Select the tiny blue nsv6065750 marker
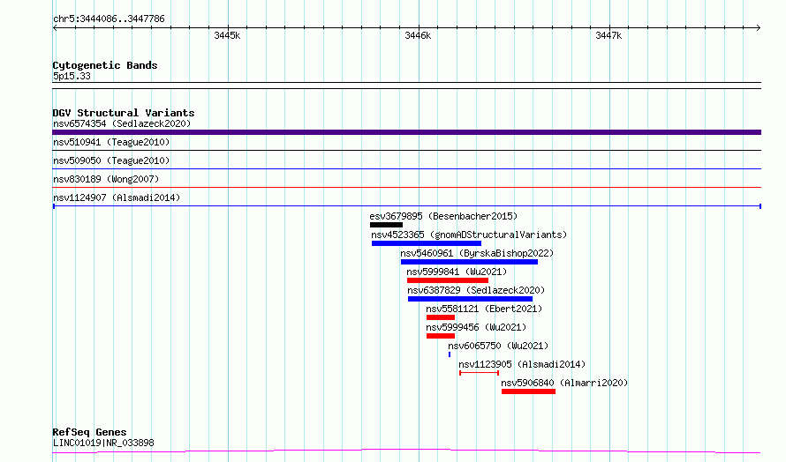The height and width of the screenshot is (462, 786). tap(450, 354)
